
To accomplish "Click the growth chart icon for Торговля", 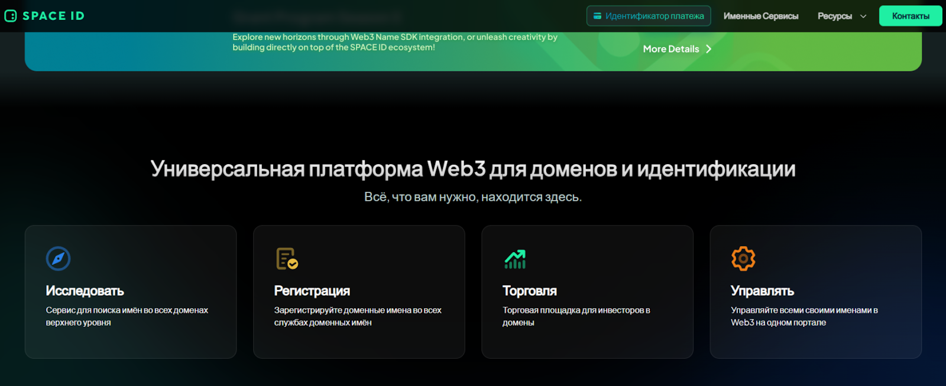I will 515,259.
